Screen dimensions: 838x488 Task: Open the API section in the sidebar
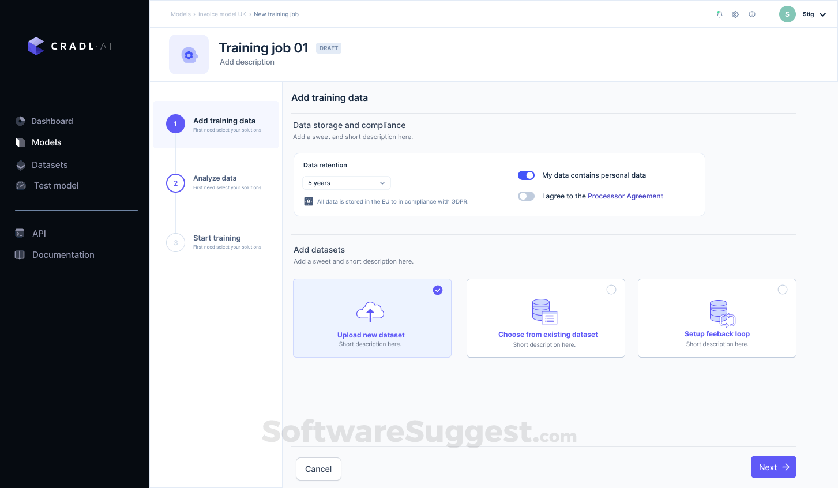pyautogui.click(x=39, y=233)
